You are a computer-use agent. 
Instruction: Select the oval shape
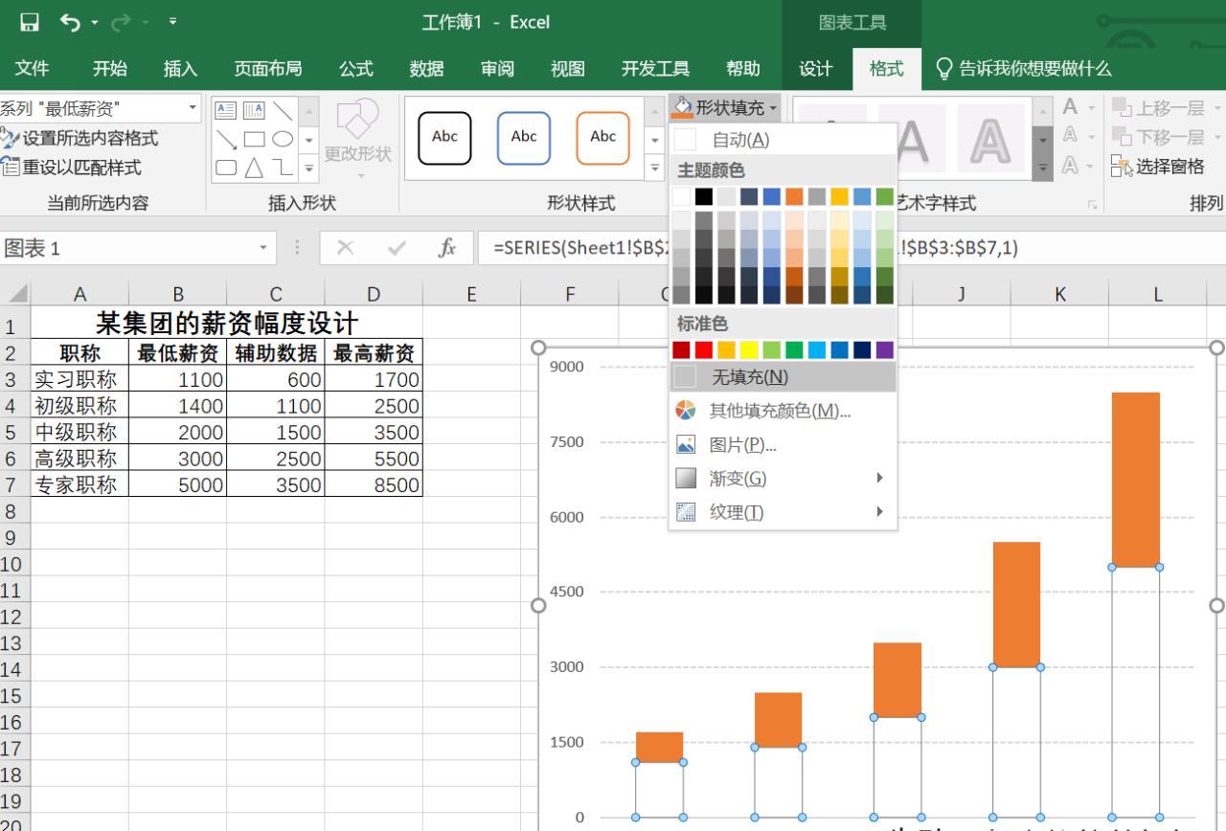(283, 139)
